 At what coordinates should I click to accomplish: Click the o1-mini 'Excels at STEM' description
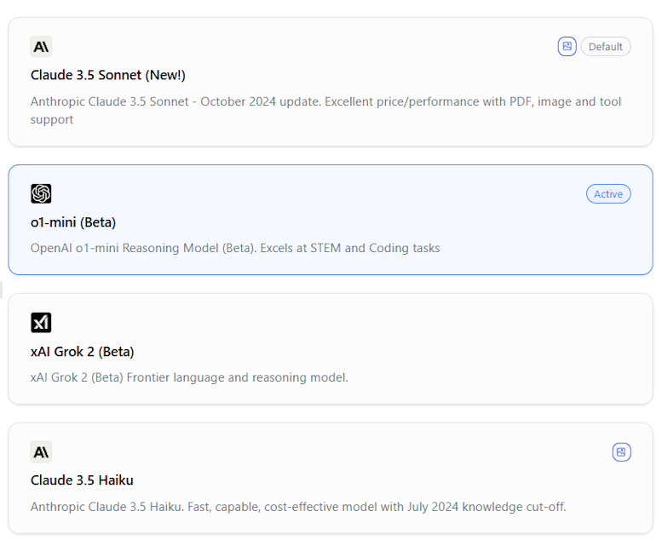[x=235, y=249]
